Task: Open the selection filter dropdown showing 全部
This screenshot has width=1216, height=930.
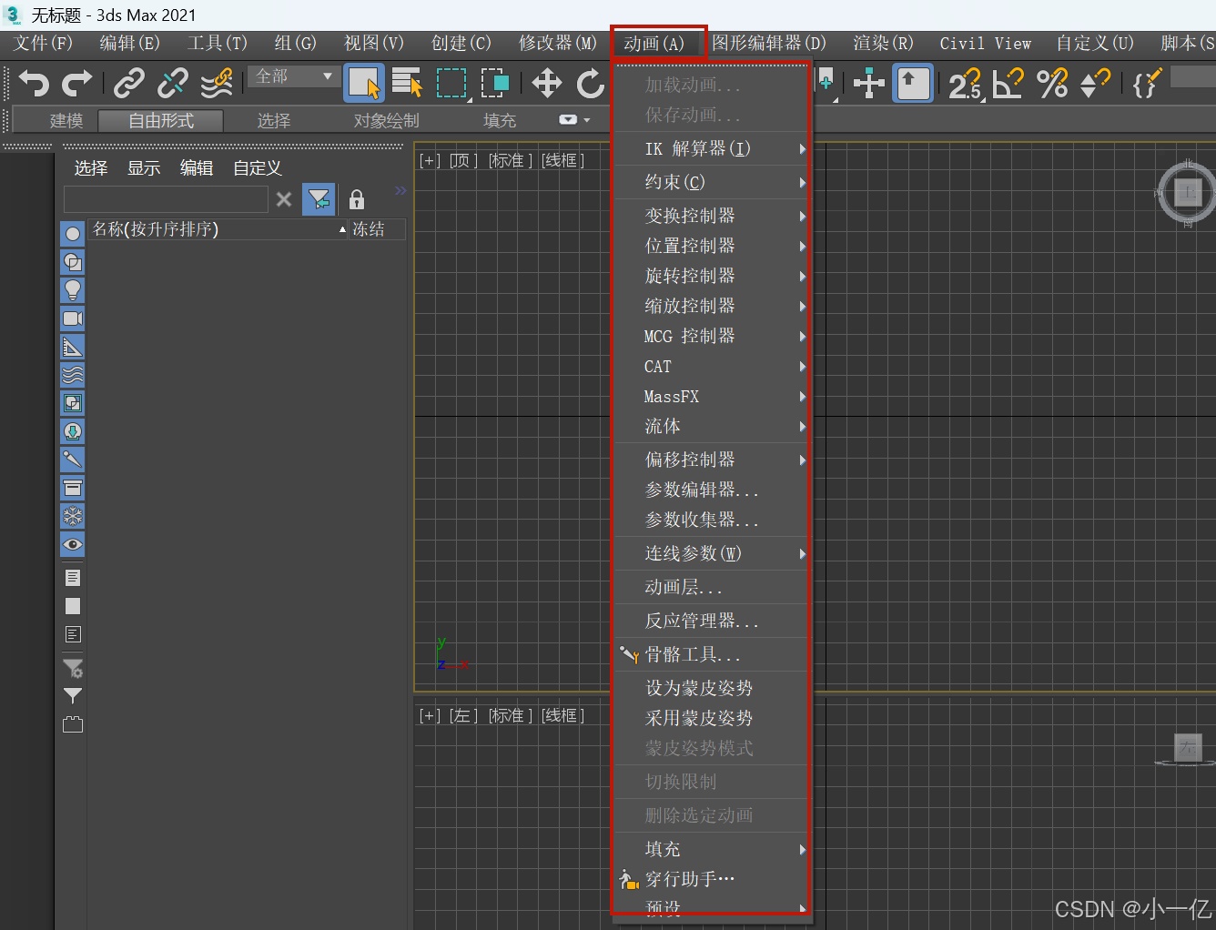Action: 292,76
